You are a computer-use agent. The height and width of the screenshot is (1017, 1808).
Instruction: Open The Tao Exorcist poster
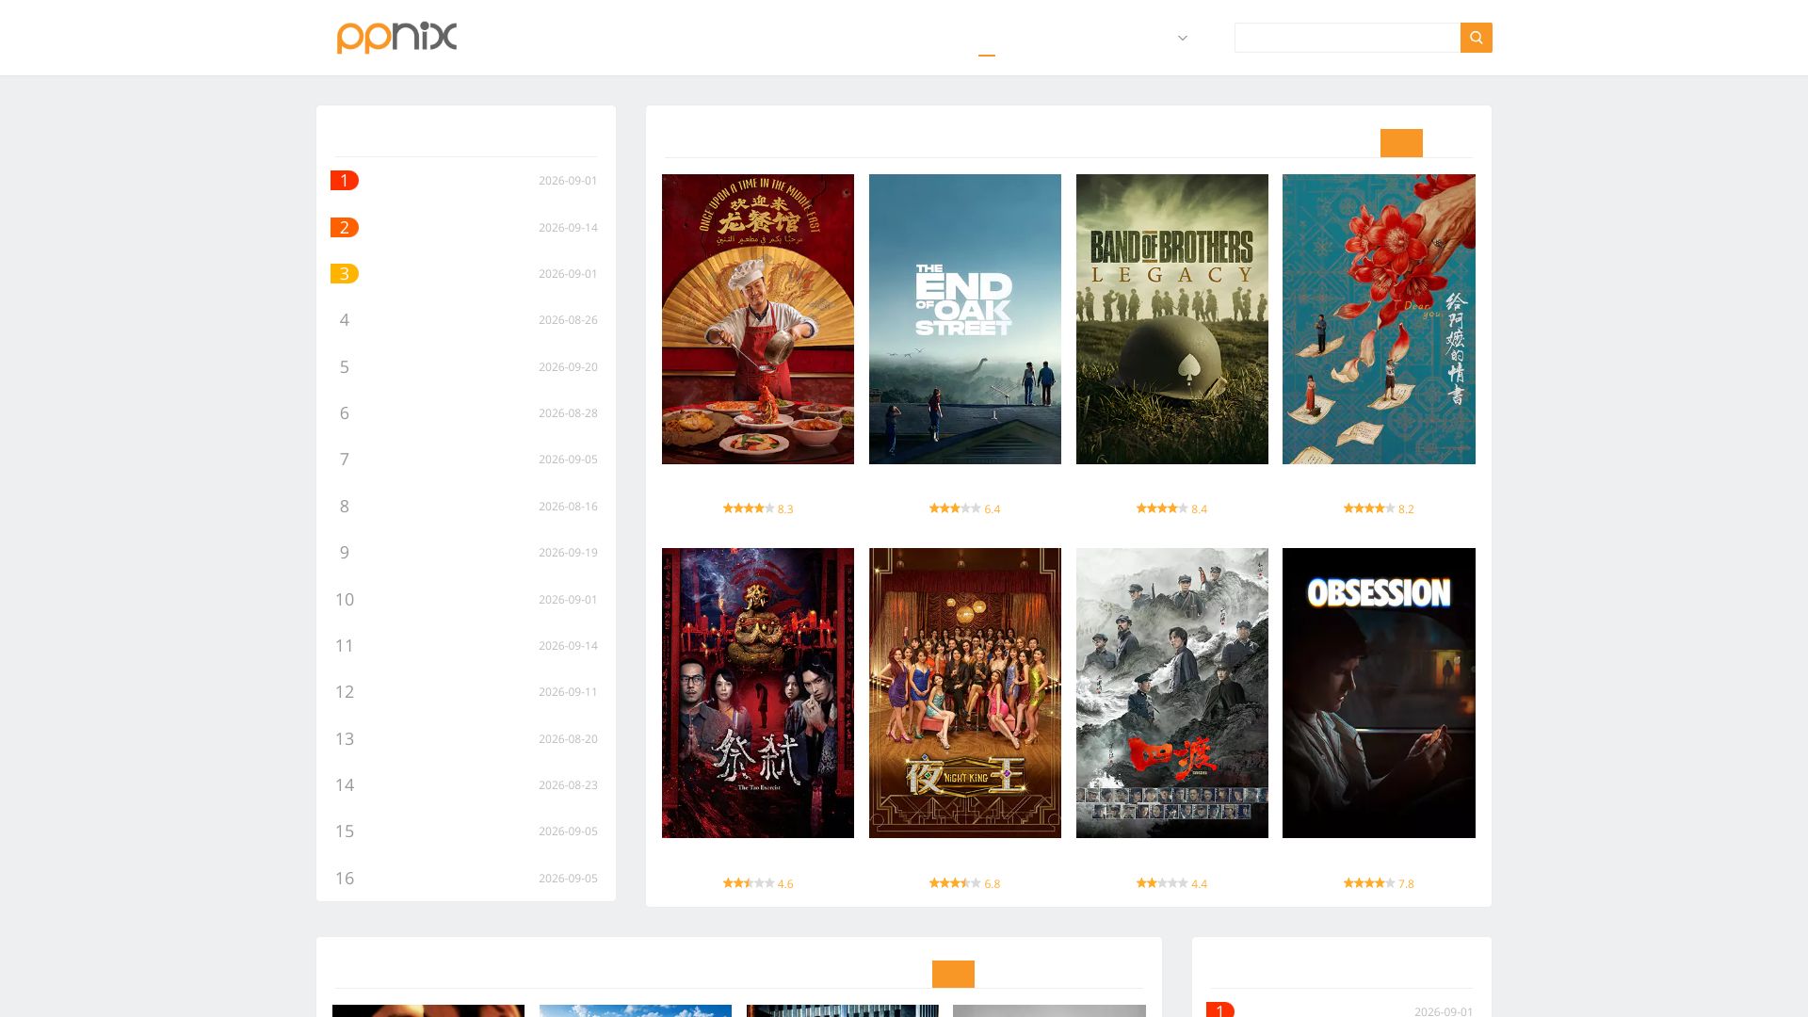pos(758,693)
